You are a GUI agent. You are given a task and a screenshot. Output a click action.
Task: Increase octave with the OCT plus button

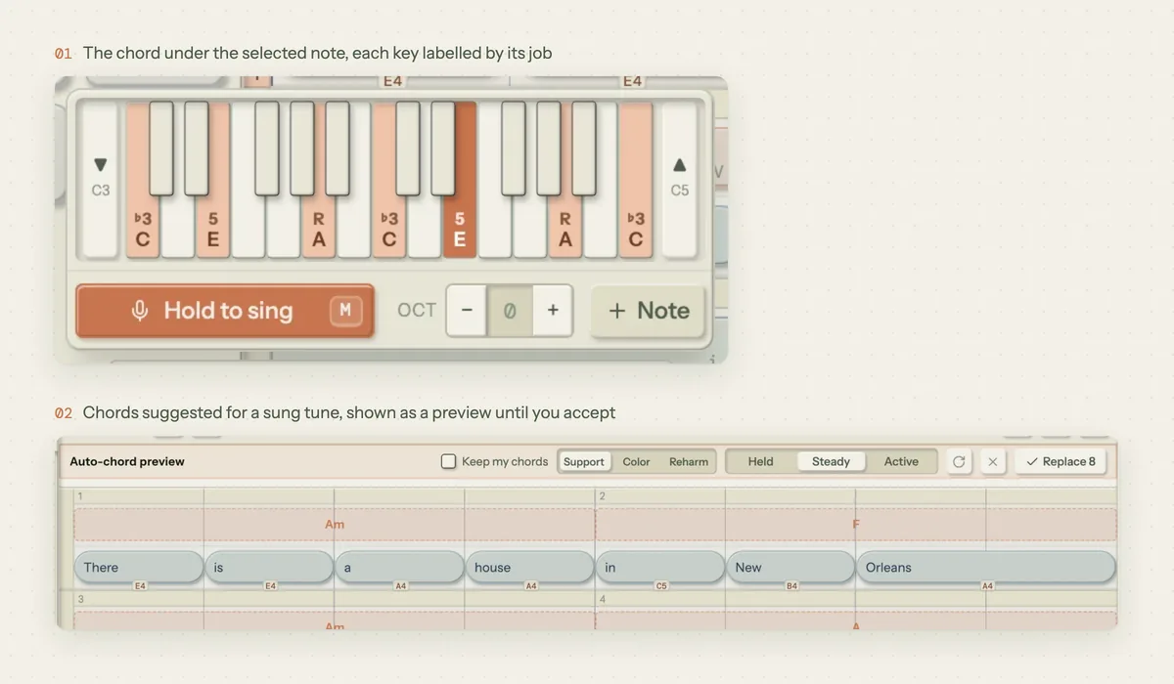coord(553,311)
